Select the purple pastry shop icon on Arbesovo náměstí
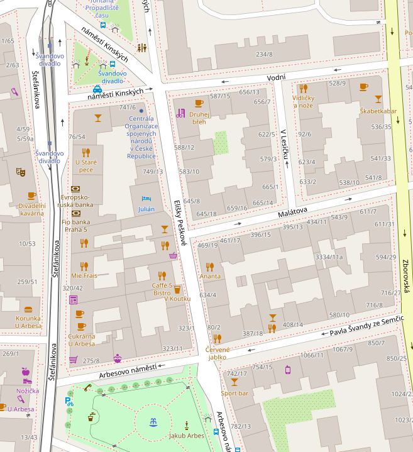The height and width of the screenshot is (452, 413). pos(118,358)
